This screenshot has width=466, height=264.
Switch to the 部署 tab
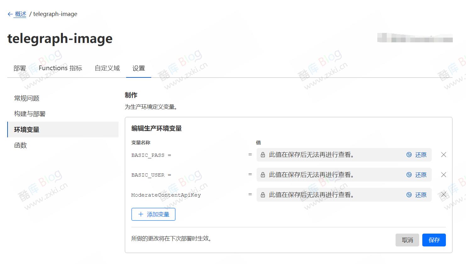(20, 68)
